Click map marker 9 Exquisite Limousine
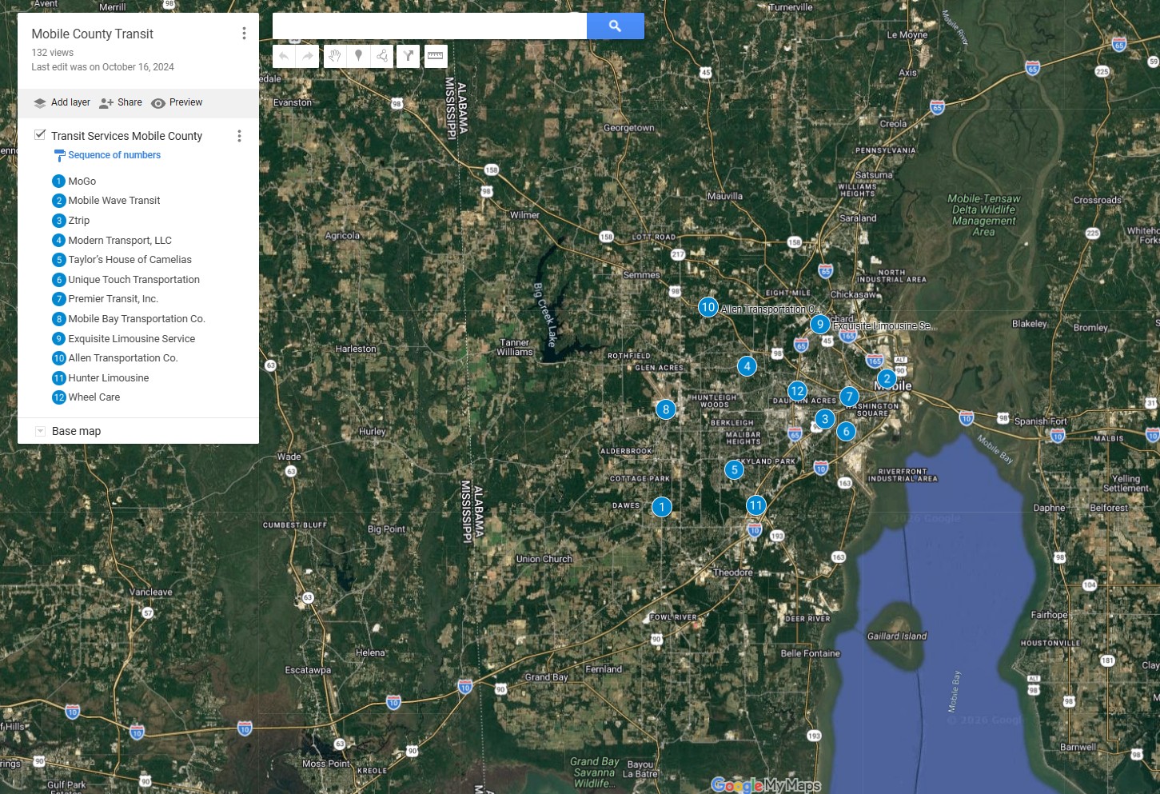The image size is (1160, 794). point(819,325)
